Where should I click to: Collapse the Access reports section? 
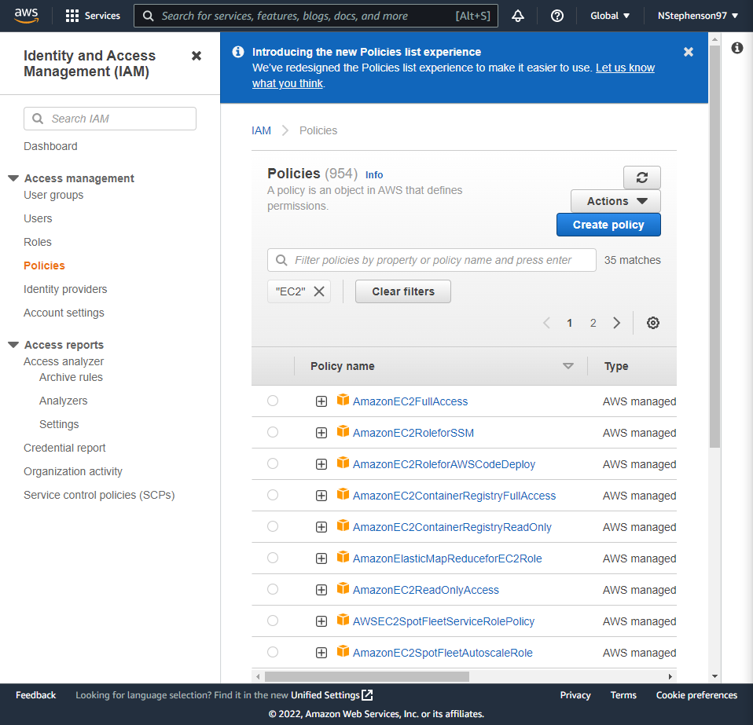coord(13,345)
